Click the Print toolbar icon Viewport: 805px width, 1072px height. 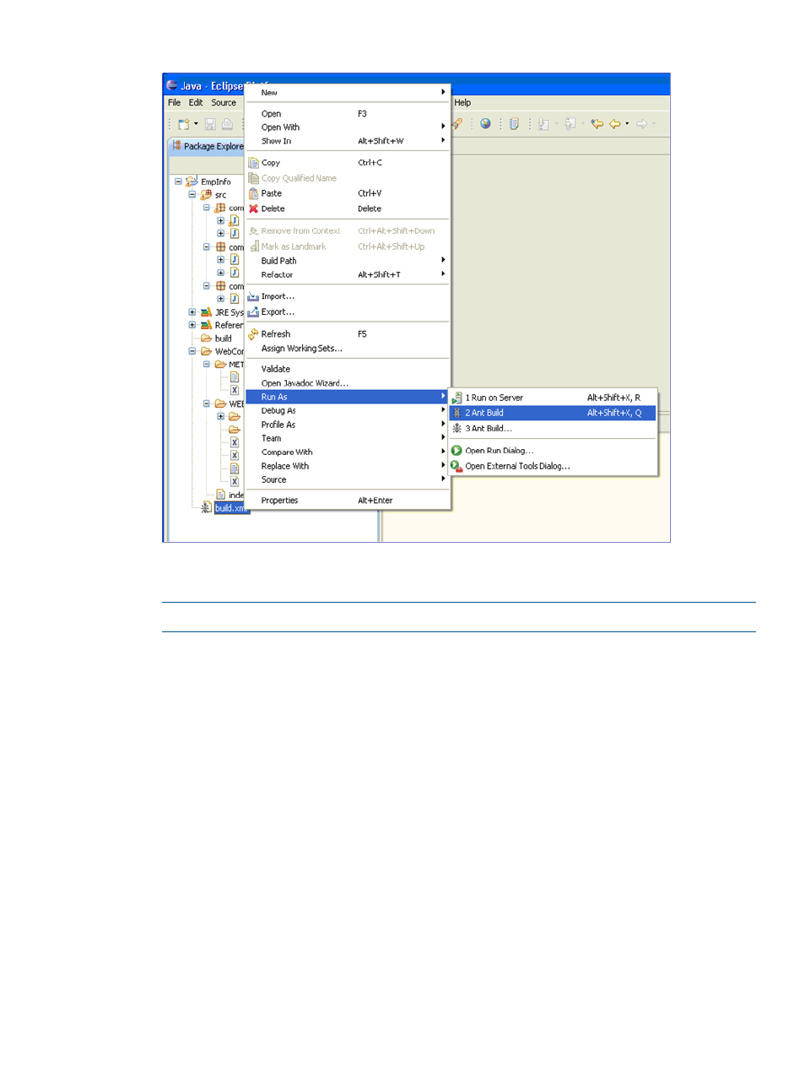227,124
